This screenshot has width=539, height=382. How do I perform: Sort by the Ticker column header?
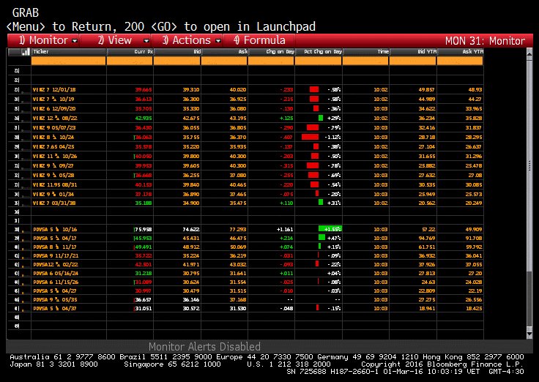[68, 52]
